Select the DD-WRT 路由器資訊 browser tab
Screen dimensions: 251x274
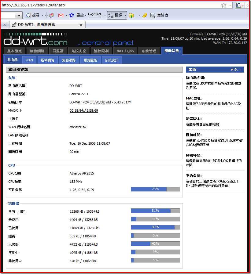[47, 25]
